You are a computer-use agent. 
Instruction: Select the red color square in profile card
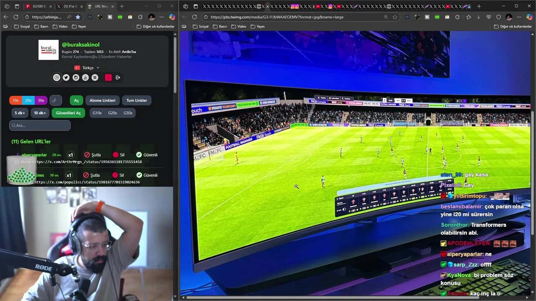[x=108, y=77]
